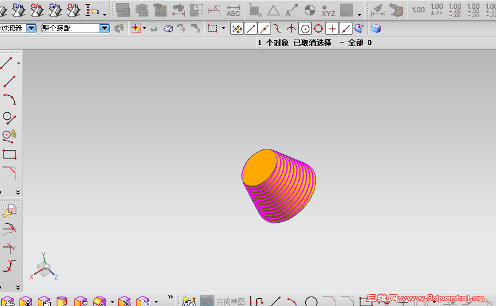The width and height of the screenshot is (496, 306).
Task: Toggle the control point snap option
Action: (x=278, y=29)
